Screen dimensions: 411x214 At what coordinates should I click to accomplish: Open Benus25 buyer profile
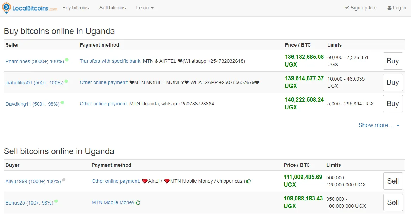pyautogui.click(x=30, y=203)
